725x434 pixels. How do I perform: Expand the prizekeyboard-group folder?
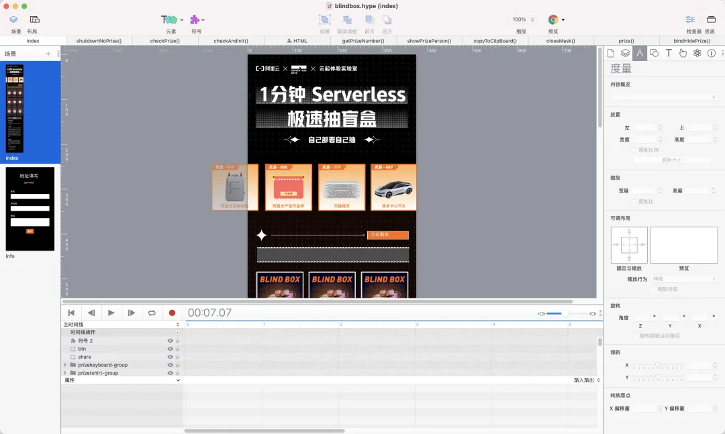point(64,365)
